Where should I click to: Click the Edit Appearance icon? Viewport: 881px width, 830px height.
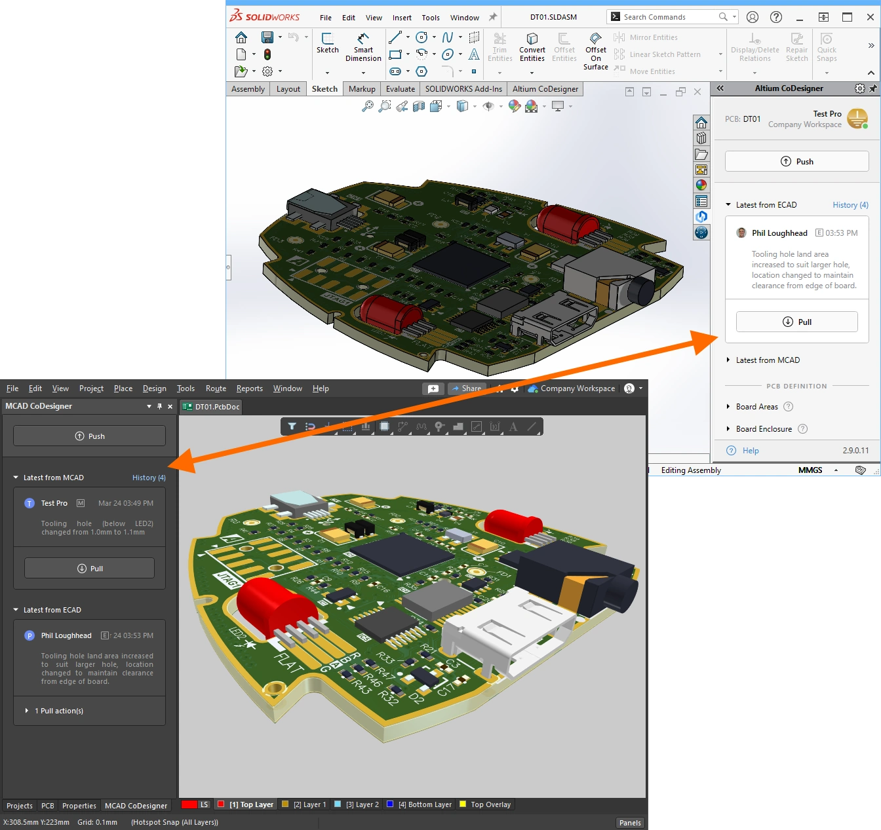pyautogui.click(x=515, y=106)
